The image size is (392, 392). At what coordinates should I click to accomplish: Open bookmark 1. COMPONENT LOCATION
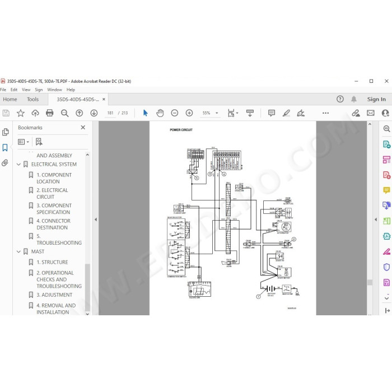tap(54, 178)
